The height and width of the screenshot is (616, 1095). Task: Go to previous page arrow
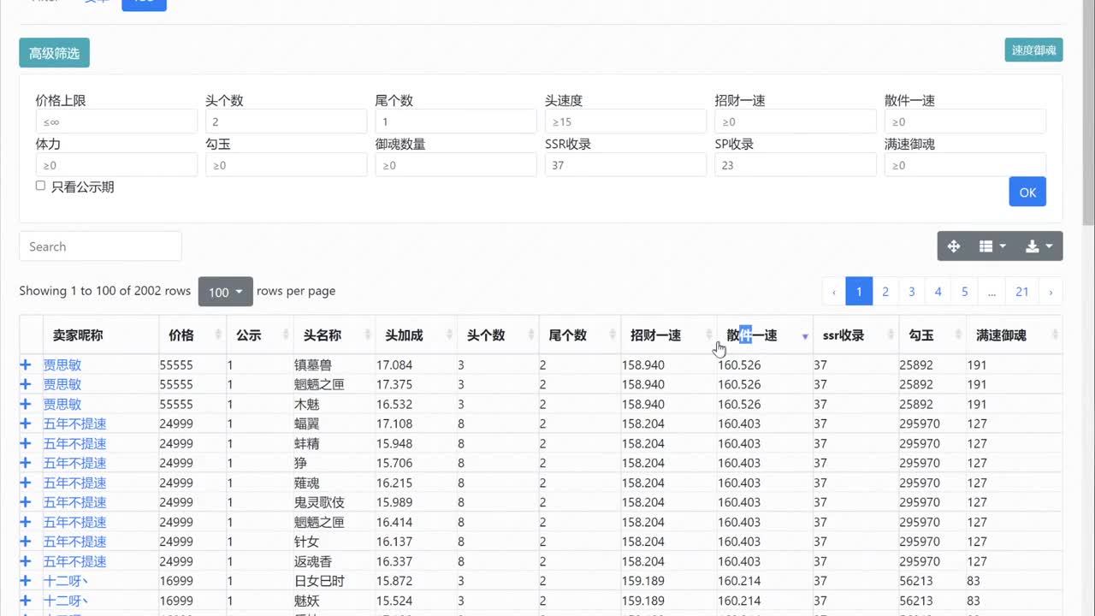[x=833, y=292]
